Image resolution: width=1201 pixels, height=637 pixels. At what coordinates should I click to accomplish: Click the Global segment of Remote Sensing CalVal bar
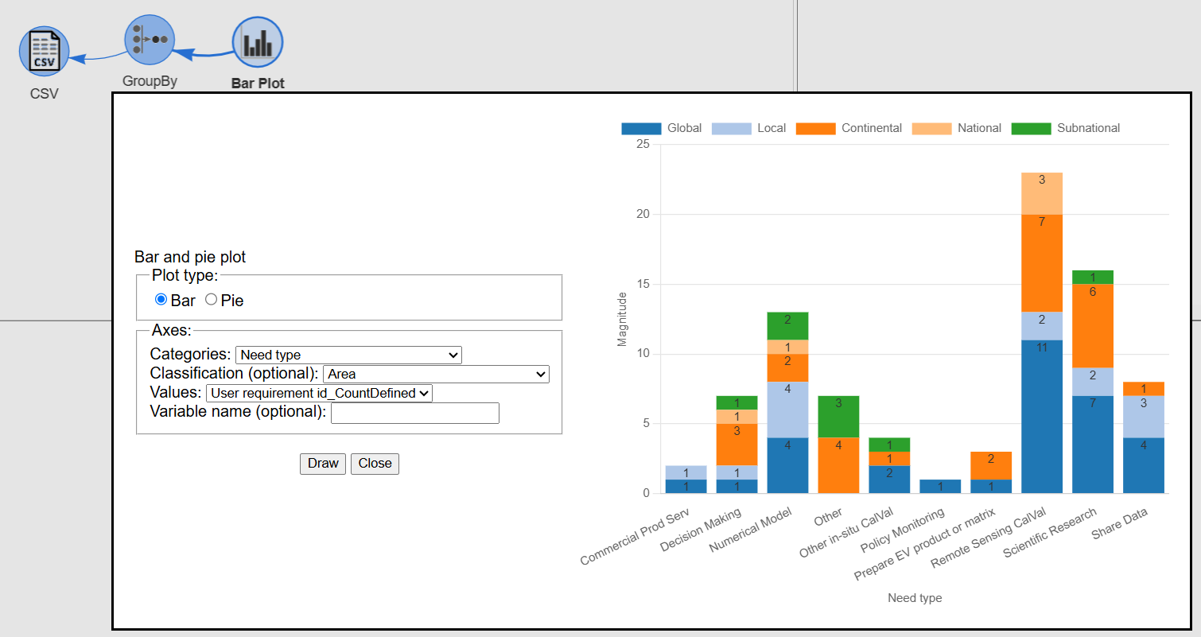tap(1042, 417)
